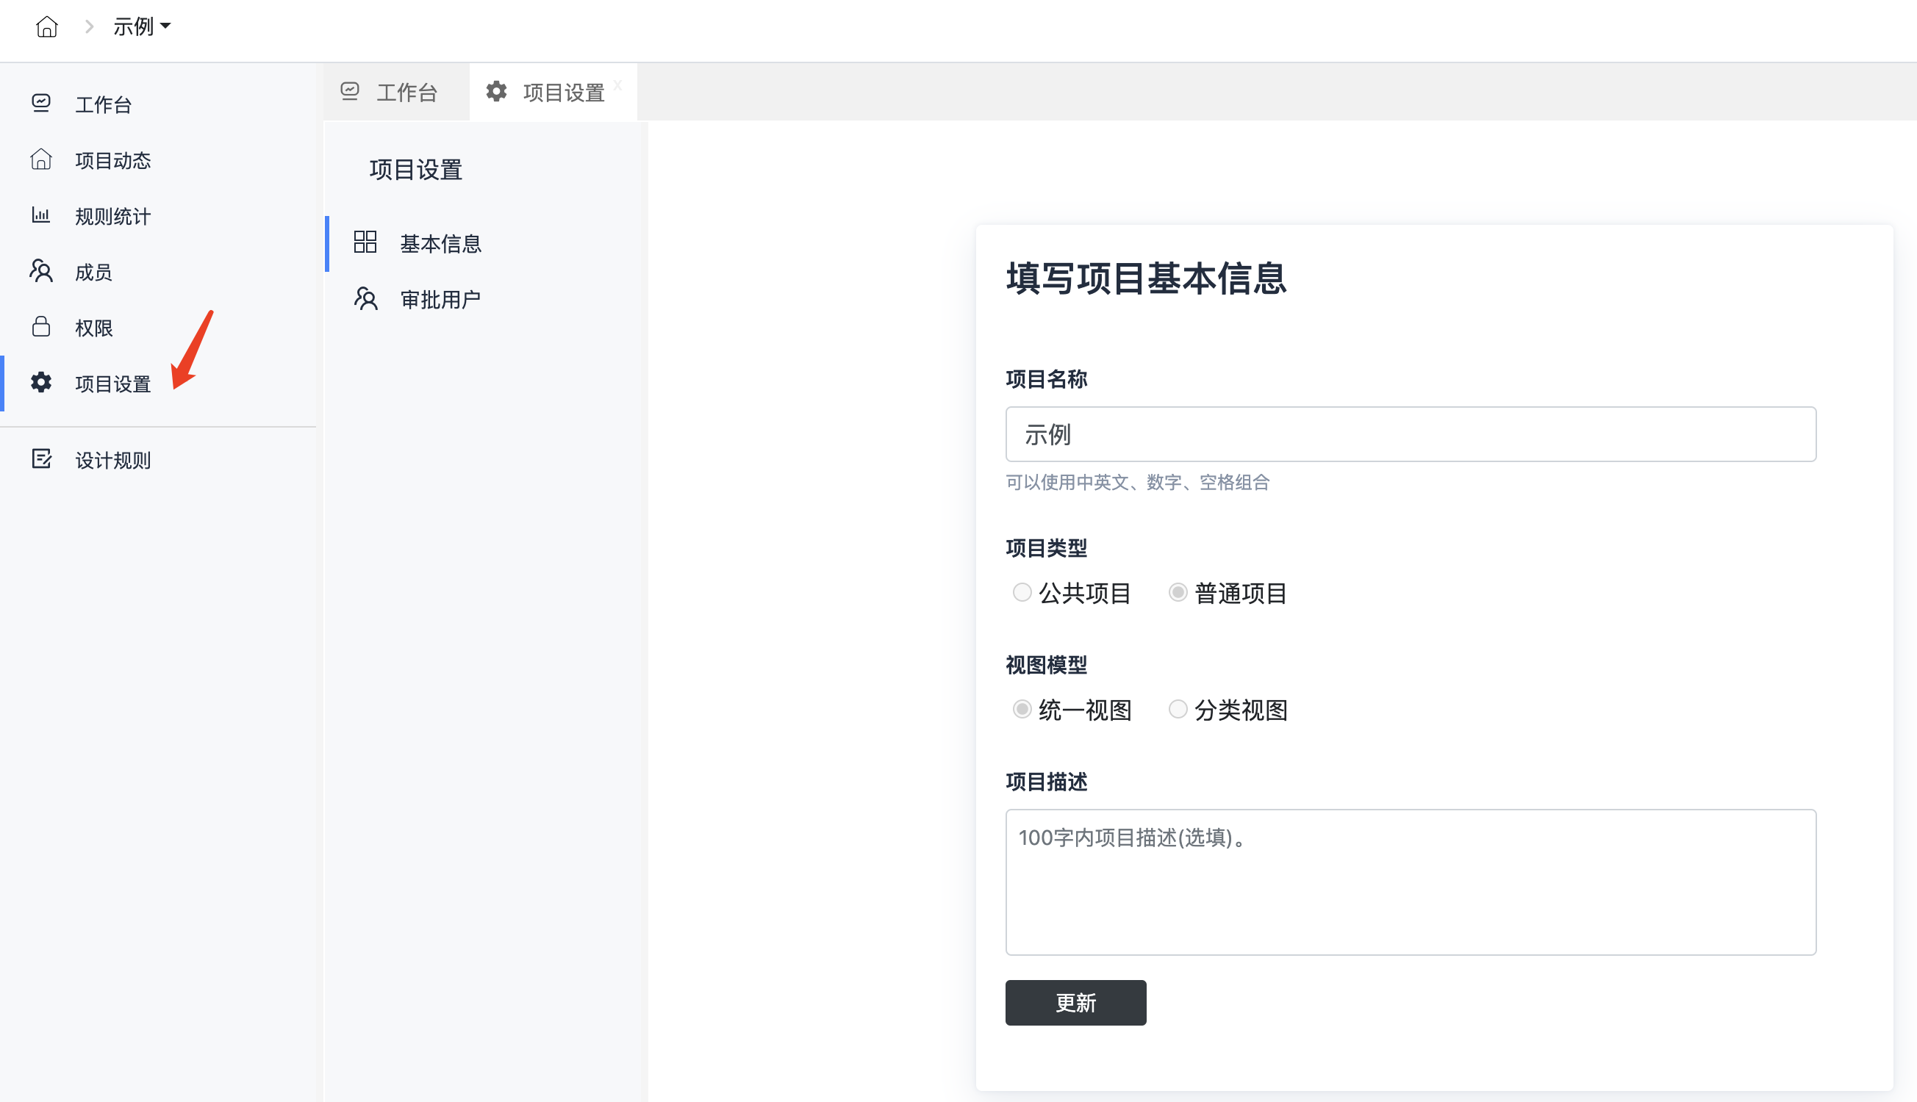Click the home icon in breadcrumb
This screenshot has width=1917, height=1102.
tap(47, 26)
